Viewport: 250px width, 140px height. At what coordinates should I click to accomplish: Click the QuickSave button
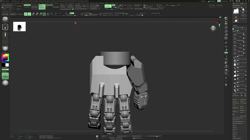pos(203,1)
